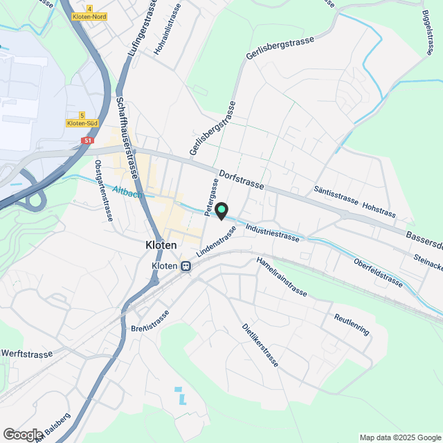Select the Industriestrasse street label
The width and height of the screenshot is (443, 443).
pyautogui.click(x=272, y=233)
